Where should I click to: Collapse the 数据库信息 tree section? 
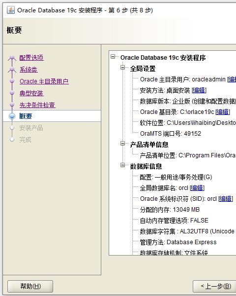click(123, 165)
